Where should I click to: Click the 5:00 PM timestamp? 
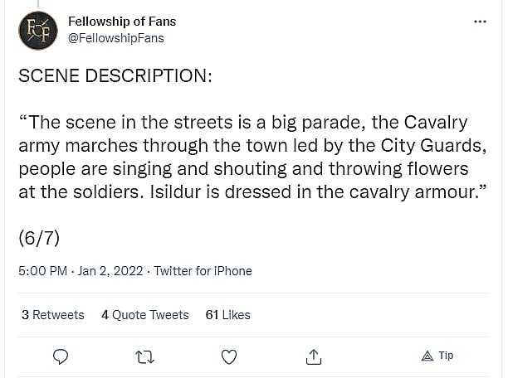pos(42,271)
